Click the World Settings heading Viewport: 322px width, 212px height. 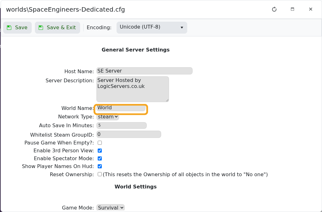tap(135, 187)
